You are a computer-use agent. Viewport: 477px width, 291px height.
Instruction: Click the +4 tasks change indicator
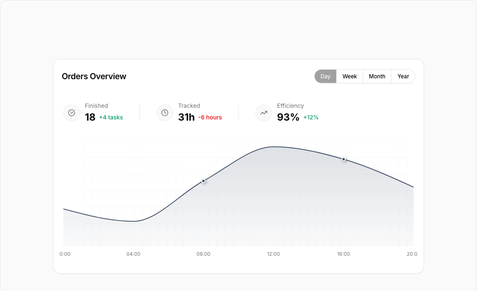(x=111, y=117)
